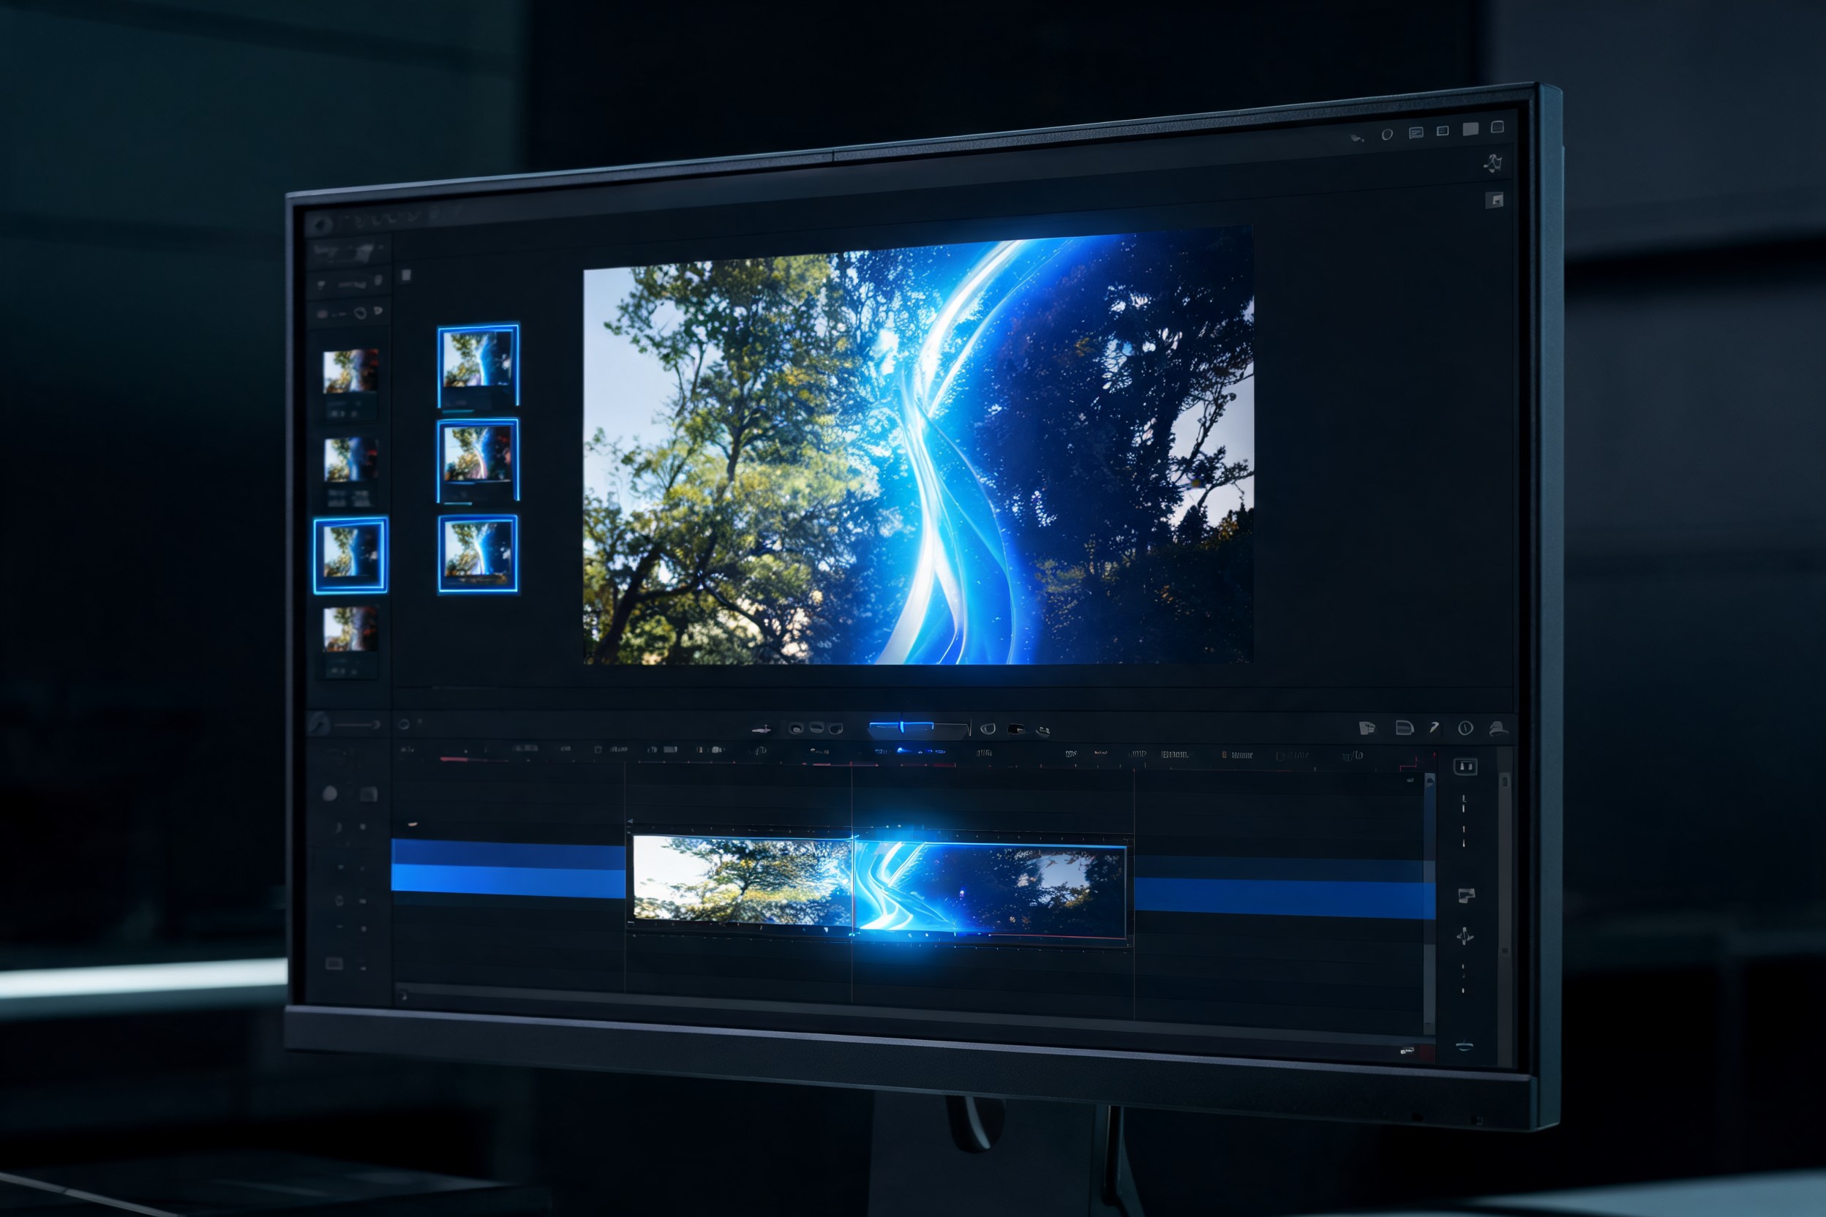Image resolution: width=1826 pixels, height=1217 pixels.
Task: Select the lowest blue-framed thumbnail in second column
Action: [478, 554]
